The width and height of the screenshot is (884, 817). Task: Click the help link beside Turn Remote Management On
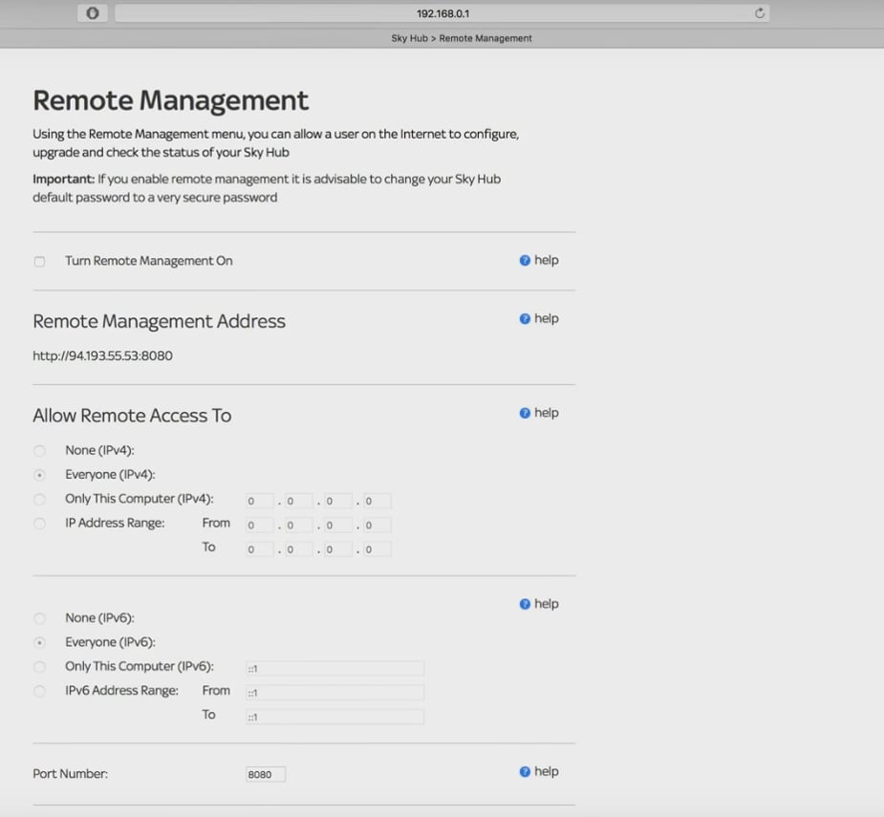click(x=547, y=260)
